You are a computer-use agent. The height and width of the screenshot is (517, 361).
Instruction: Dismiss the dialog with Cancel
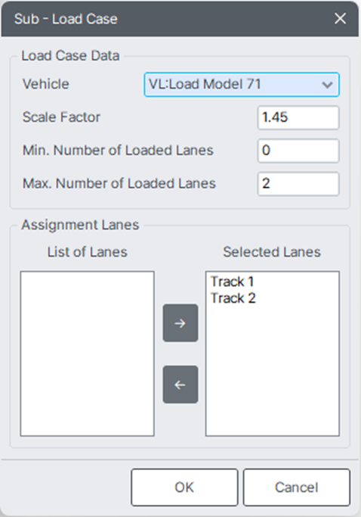pos(297,487)
